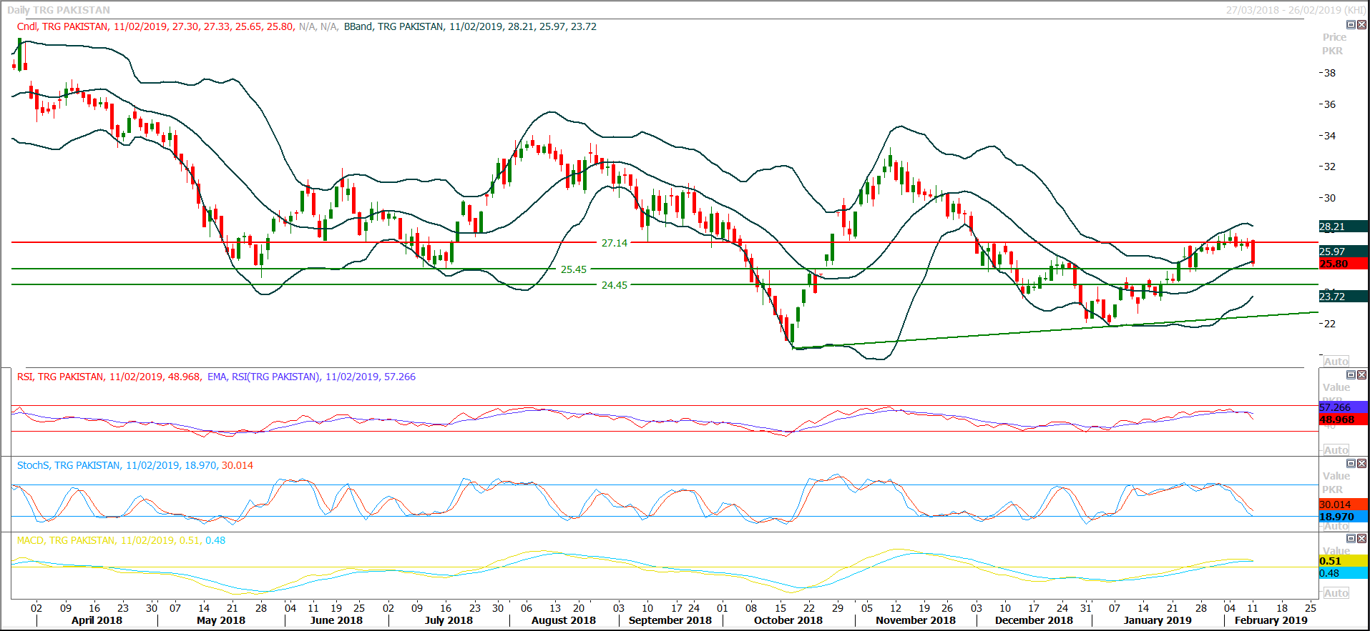Collapse the price chart panel
Viewport: 1370px width, 631px height.
[x=1351, y=24]
